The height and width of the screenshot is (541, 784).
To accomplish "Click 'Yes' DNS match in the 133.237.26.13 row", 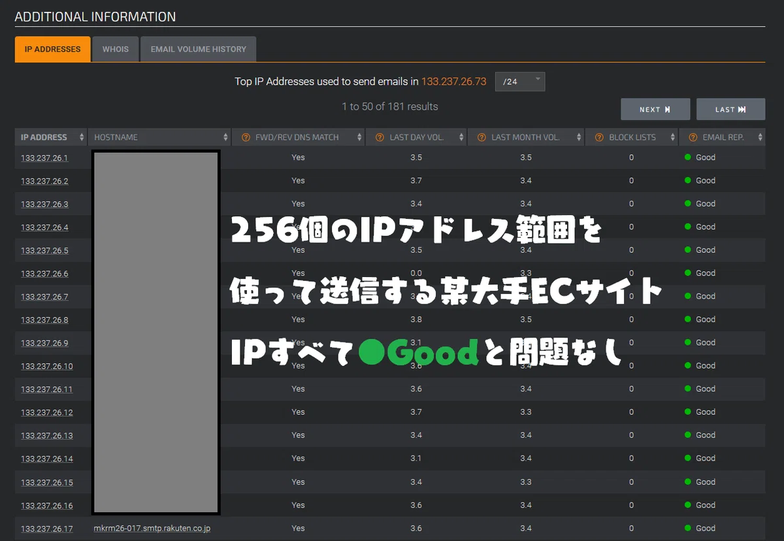I will [x=298, y=435].
